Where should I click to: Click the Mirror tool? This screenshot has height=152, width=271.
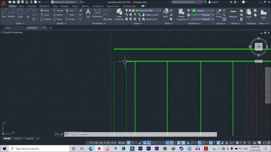[58, 15]
